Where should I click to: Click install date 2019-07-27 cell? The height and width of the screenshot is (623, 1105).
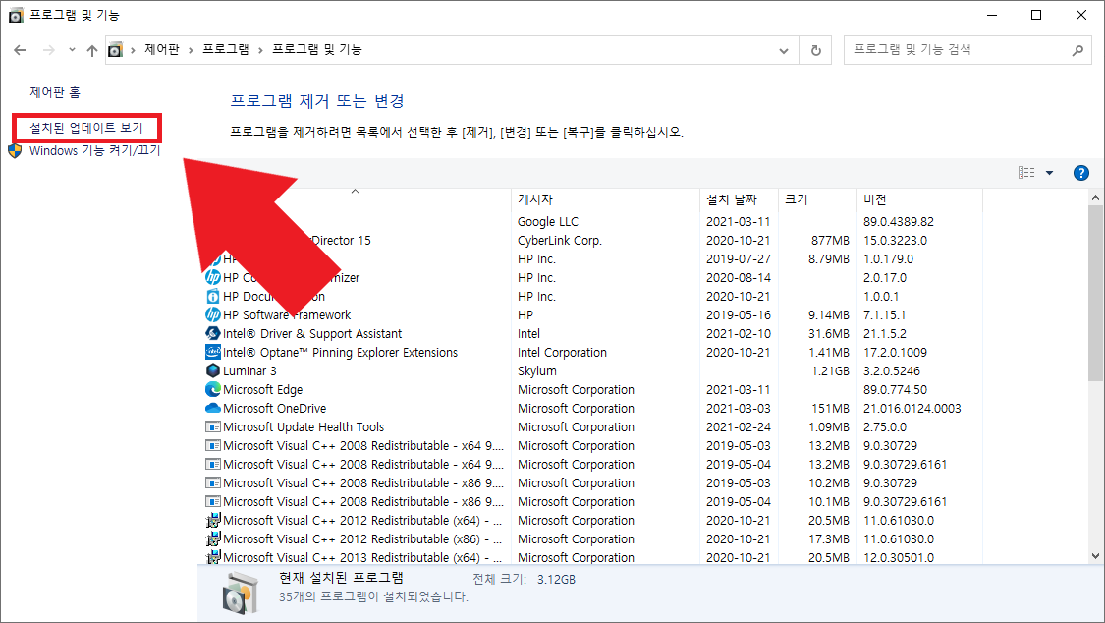pos(739,259)
